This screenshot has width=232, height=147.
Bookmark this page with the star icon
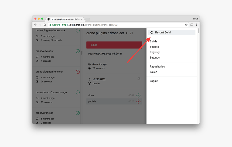(x=186, y=25)
